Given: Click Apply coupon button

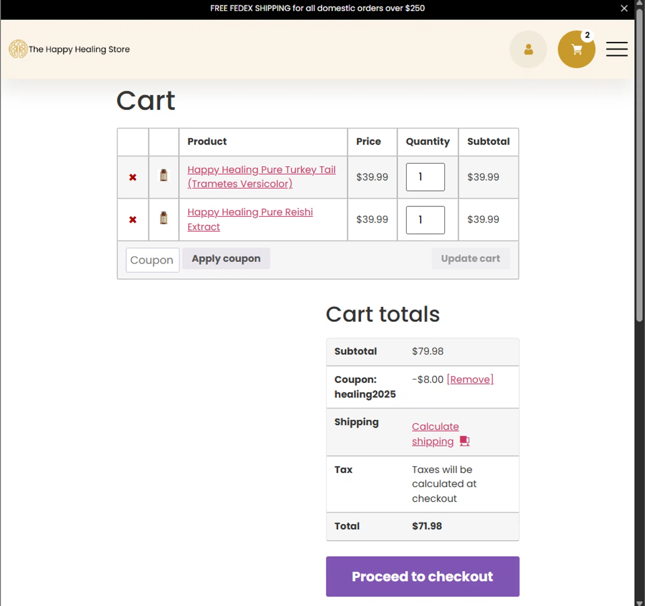Looking at the screenshot, I should pos(226,259).
